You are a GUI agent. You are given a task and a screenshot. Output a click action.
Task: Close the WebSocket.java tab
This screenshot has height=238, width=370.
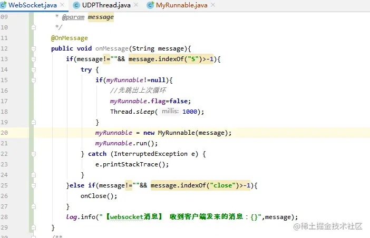pyautogui.click(x=62, y=5)
